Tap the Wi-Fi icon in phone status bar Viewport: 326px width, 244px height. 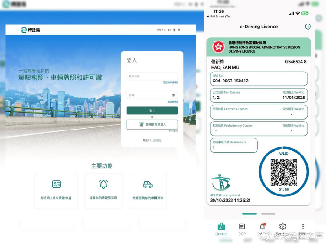tap(298, 13)
